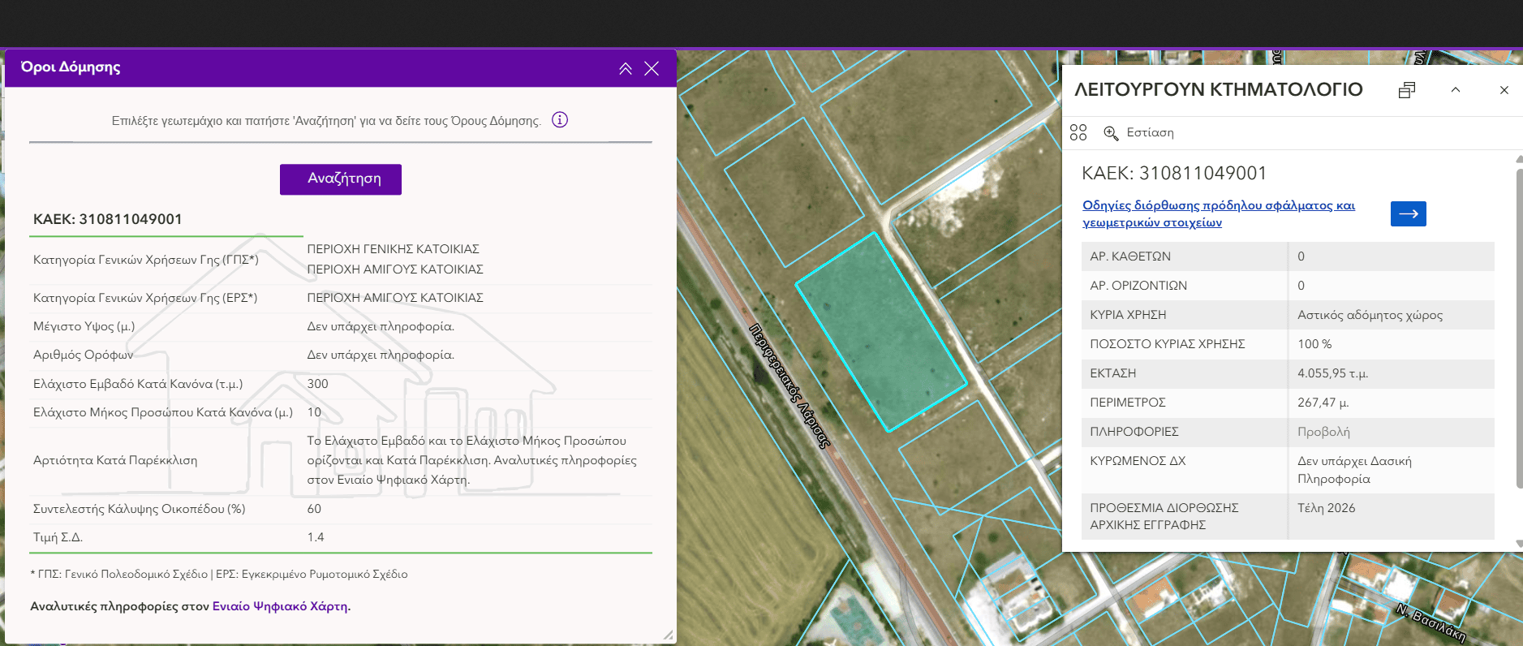Image resolution: width=1523 pixels, height=646 pixels.
Task: Dock the ΛΕΙΤΟΥΡΓΟΥΝ ΚΤΗΜΑΤΟΛΟΓΙΟ popup
Action: [x=1407, y=90]
